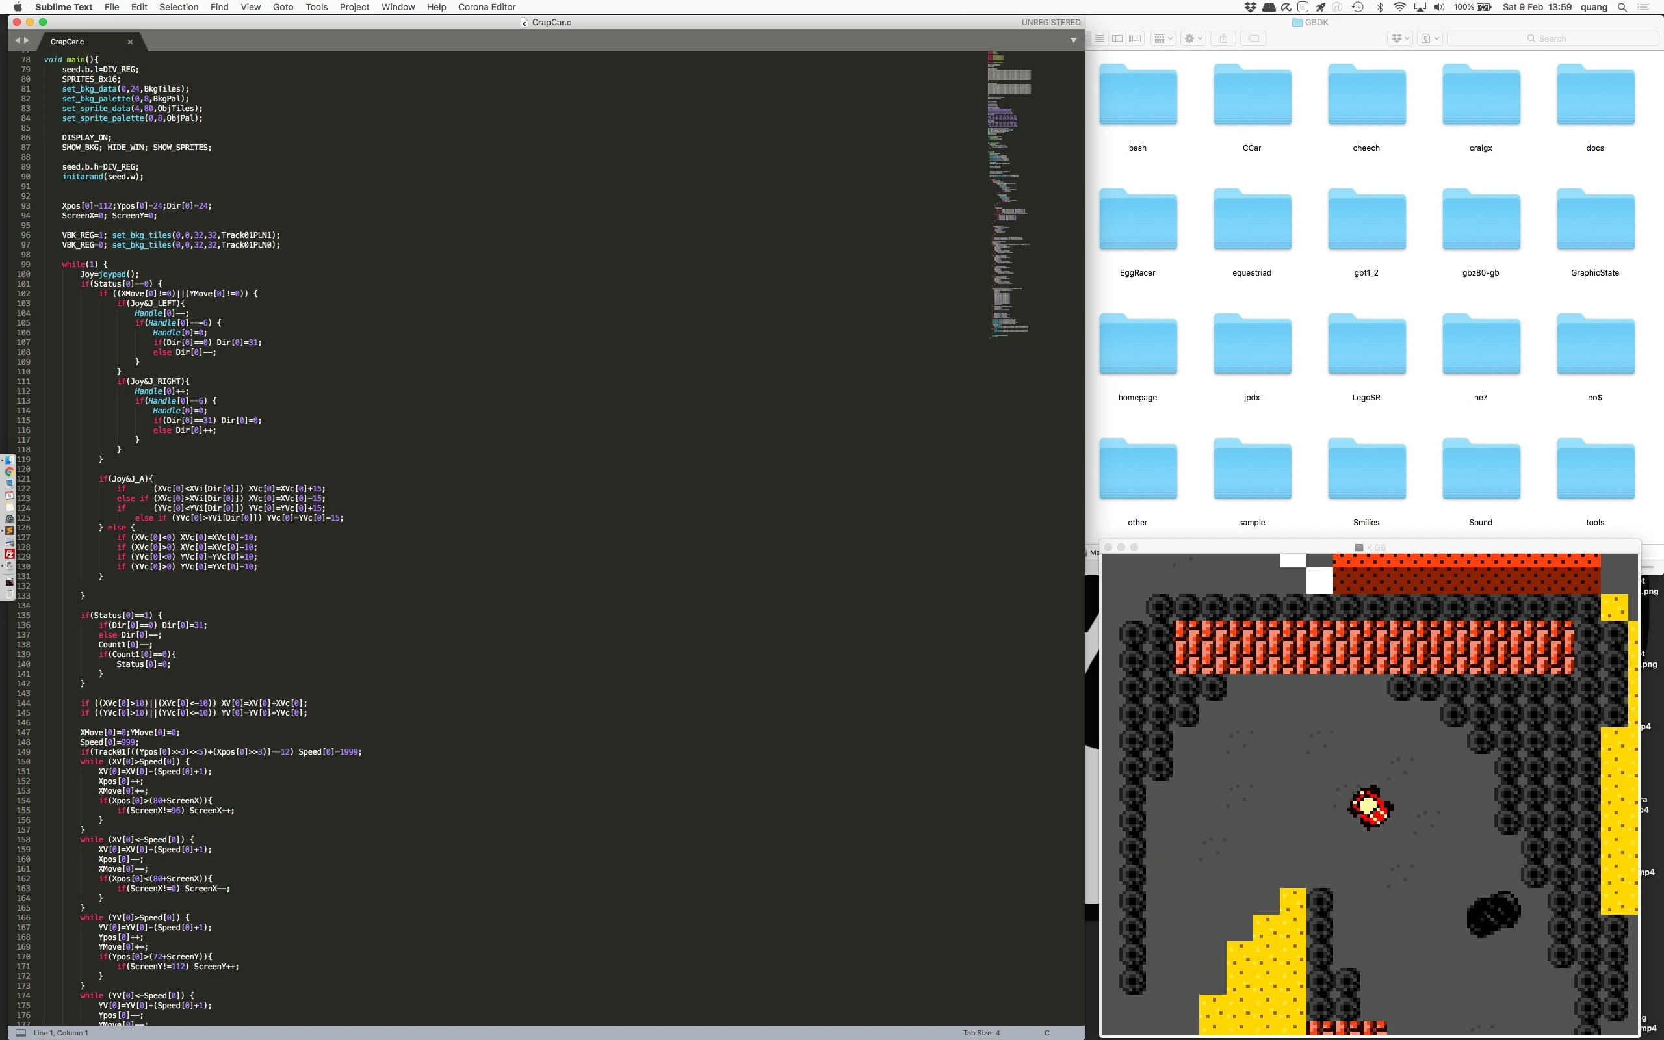This screenshot has height=1040, width=1664.
Task: Open the Goto menu
Action: (x=283, y=7)
